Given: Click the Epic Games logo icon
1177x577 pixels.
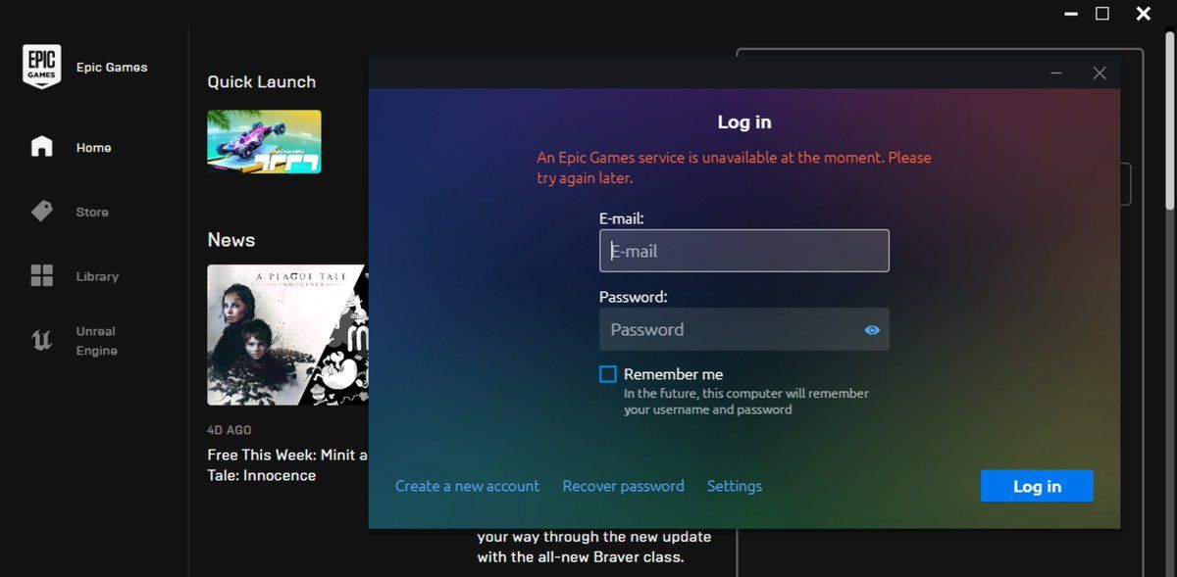Looking at the screenshot, I should [x=42, y=67].
